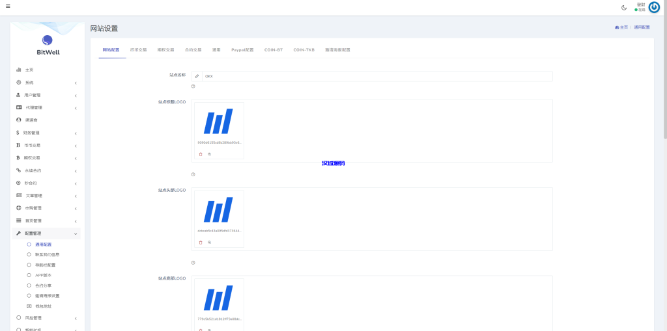Select the APP版本 sidebar submenu item
The width and height of the screenshot is (667, 331).
click(43, 275)
